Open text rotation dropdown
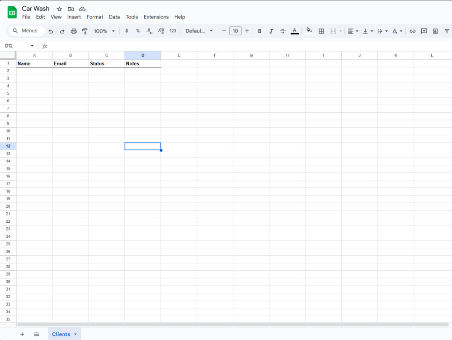This screenshot has width=452, height=340. (397, 31)
